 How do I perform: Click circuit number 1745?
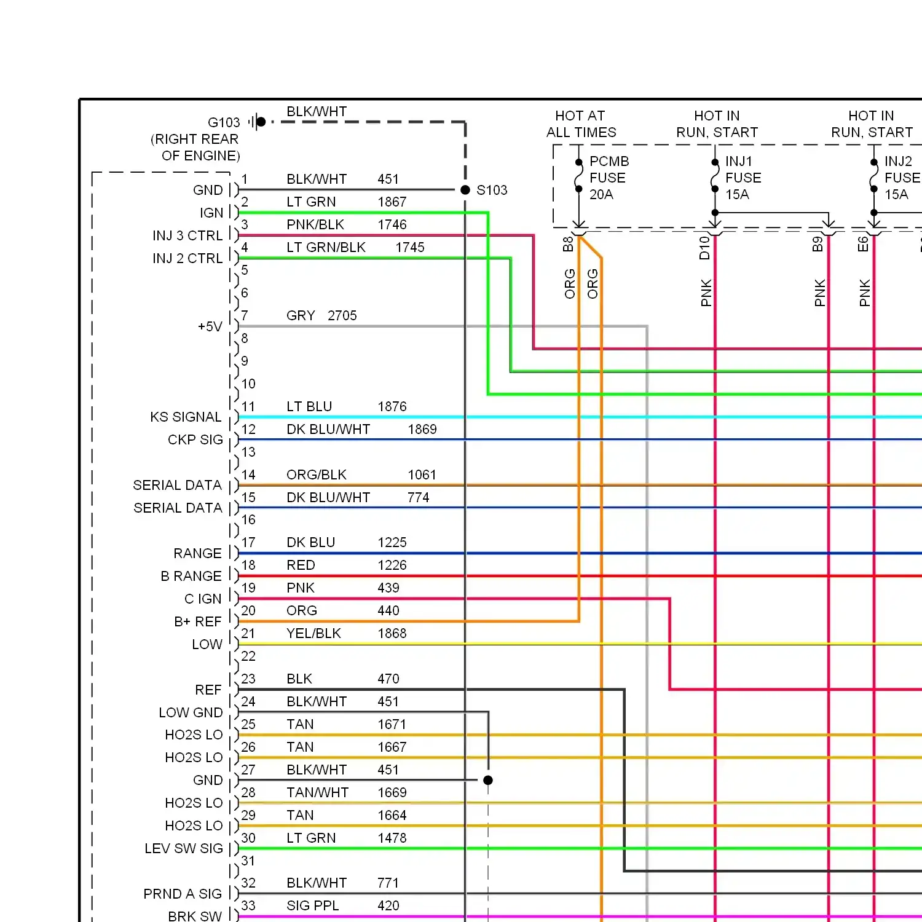[x=410, y=247]
